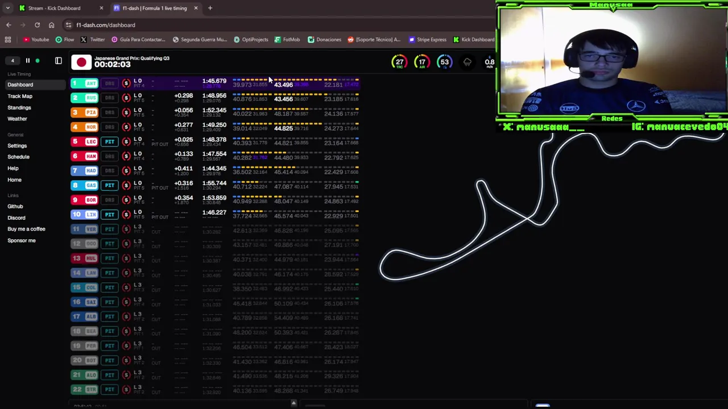Screen dimensions: 728x409
Task: Select the track temperature gauge 27
Action: pos(399,62)
